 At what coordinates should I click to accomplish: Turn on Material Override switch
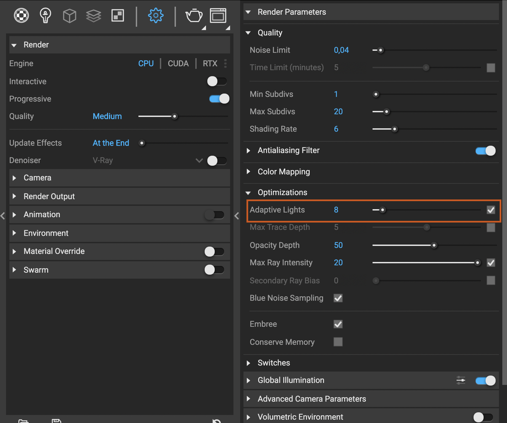tap(214, 252)
